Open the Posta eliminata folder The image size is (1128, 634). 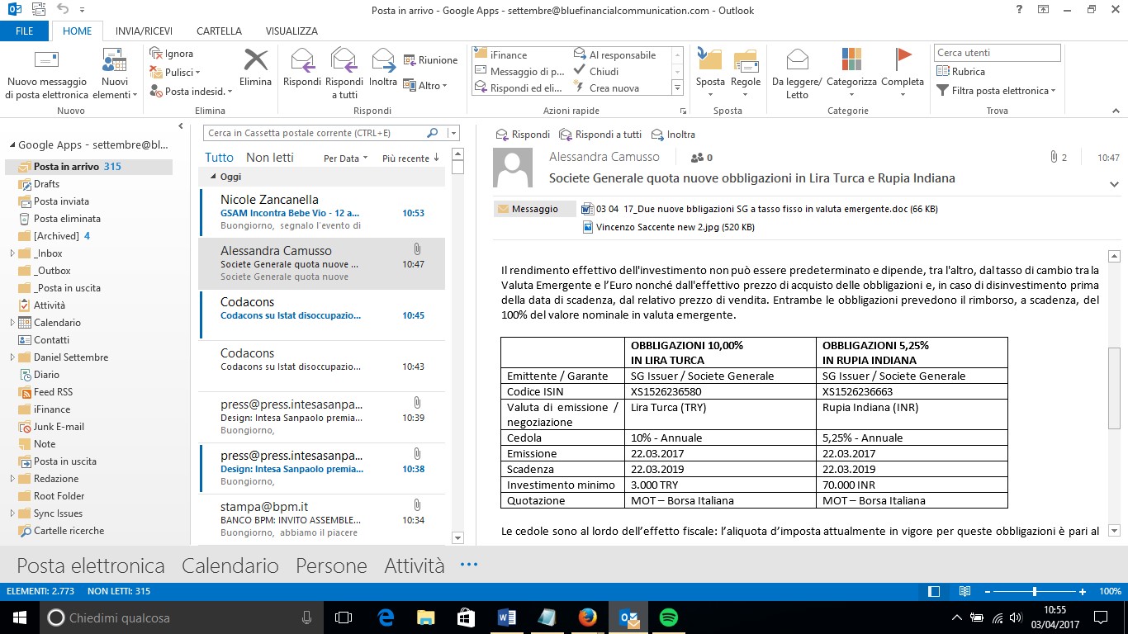coord(67,219)
